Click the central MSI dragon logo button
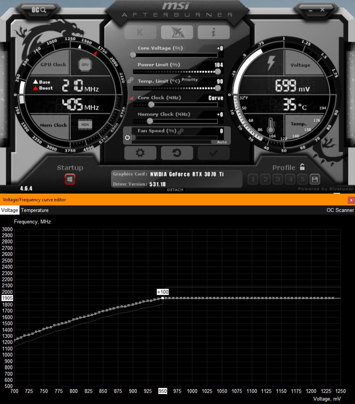Screen dimensions: 355x404 click(x=177, y=32)
